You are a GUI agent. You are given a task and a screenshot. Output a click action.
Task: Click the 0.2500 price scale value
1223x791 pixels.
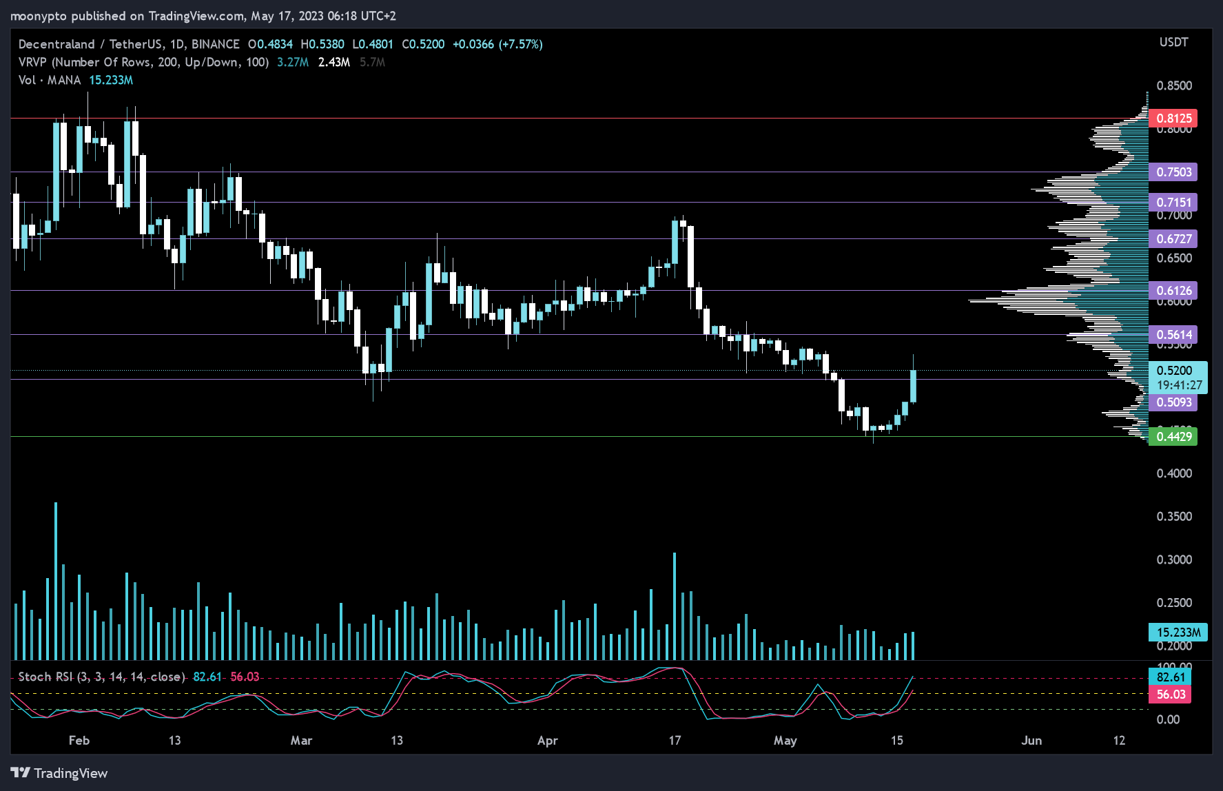point(1174,603)
